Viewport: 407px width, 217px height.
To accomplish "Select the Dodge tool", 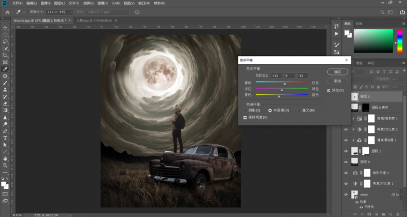I will (x=5, y=124).
